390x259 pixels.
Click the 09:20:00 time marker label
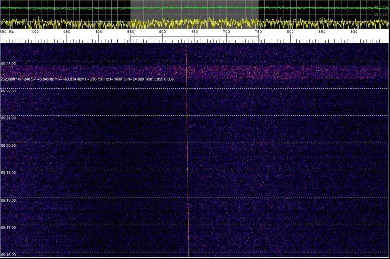click(9, 146)
